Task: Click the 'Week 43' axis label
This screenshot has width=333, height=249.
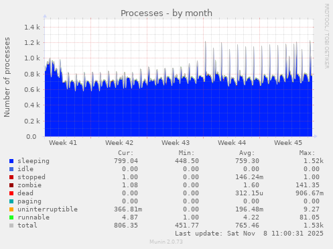Action: tap(176, 143)
